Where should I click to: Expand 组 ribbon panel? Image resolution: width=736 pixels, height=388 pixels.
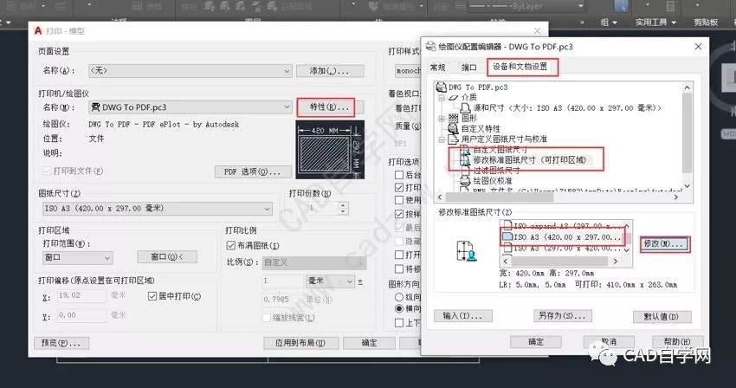(x=609, y=22)
